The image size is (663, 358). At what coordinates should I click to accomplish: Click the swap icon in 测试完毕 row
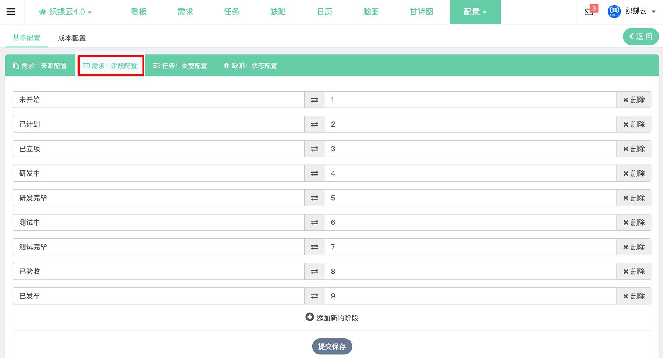(x=315, y=247)
